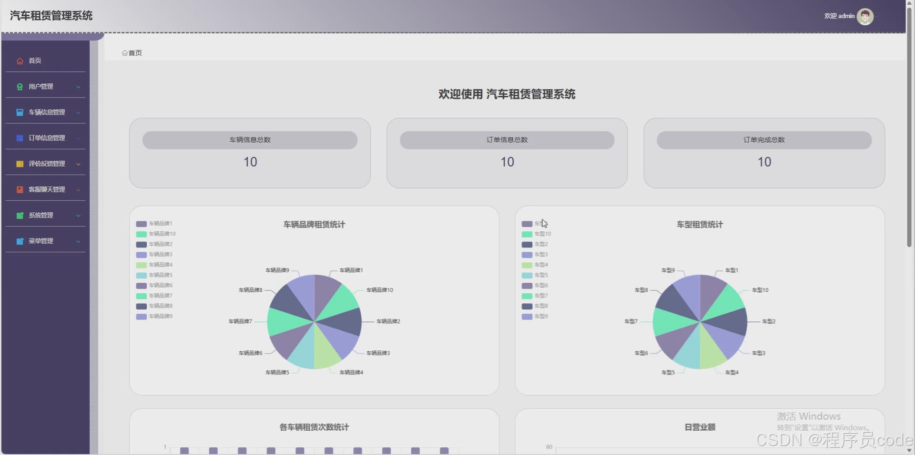Toggle 车辆品牌3 legend entry

154,255
